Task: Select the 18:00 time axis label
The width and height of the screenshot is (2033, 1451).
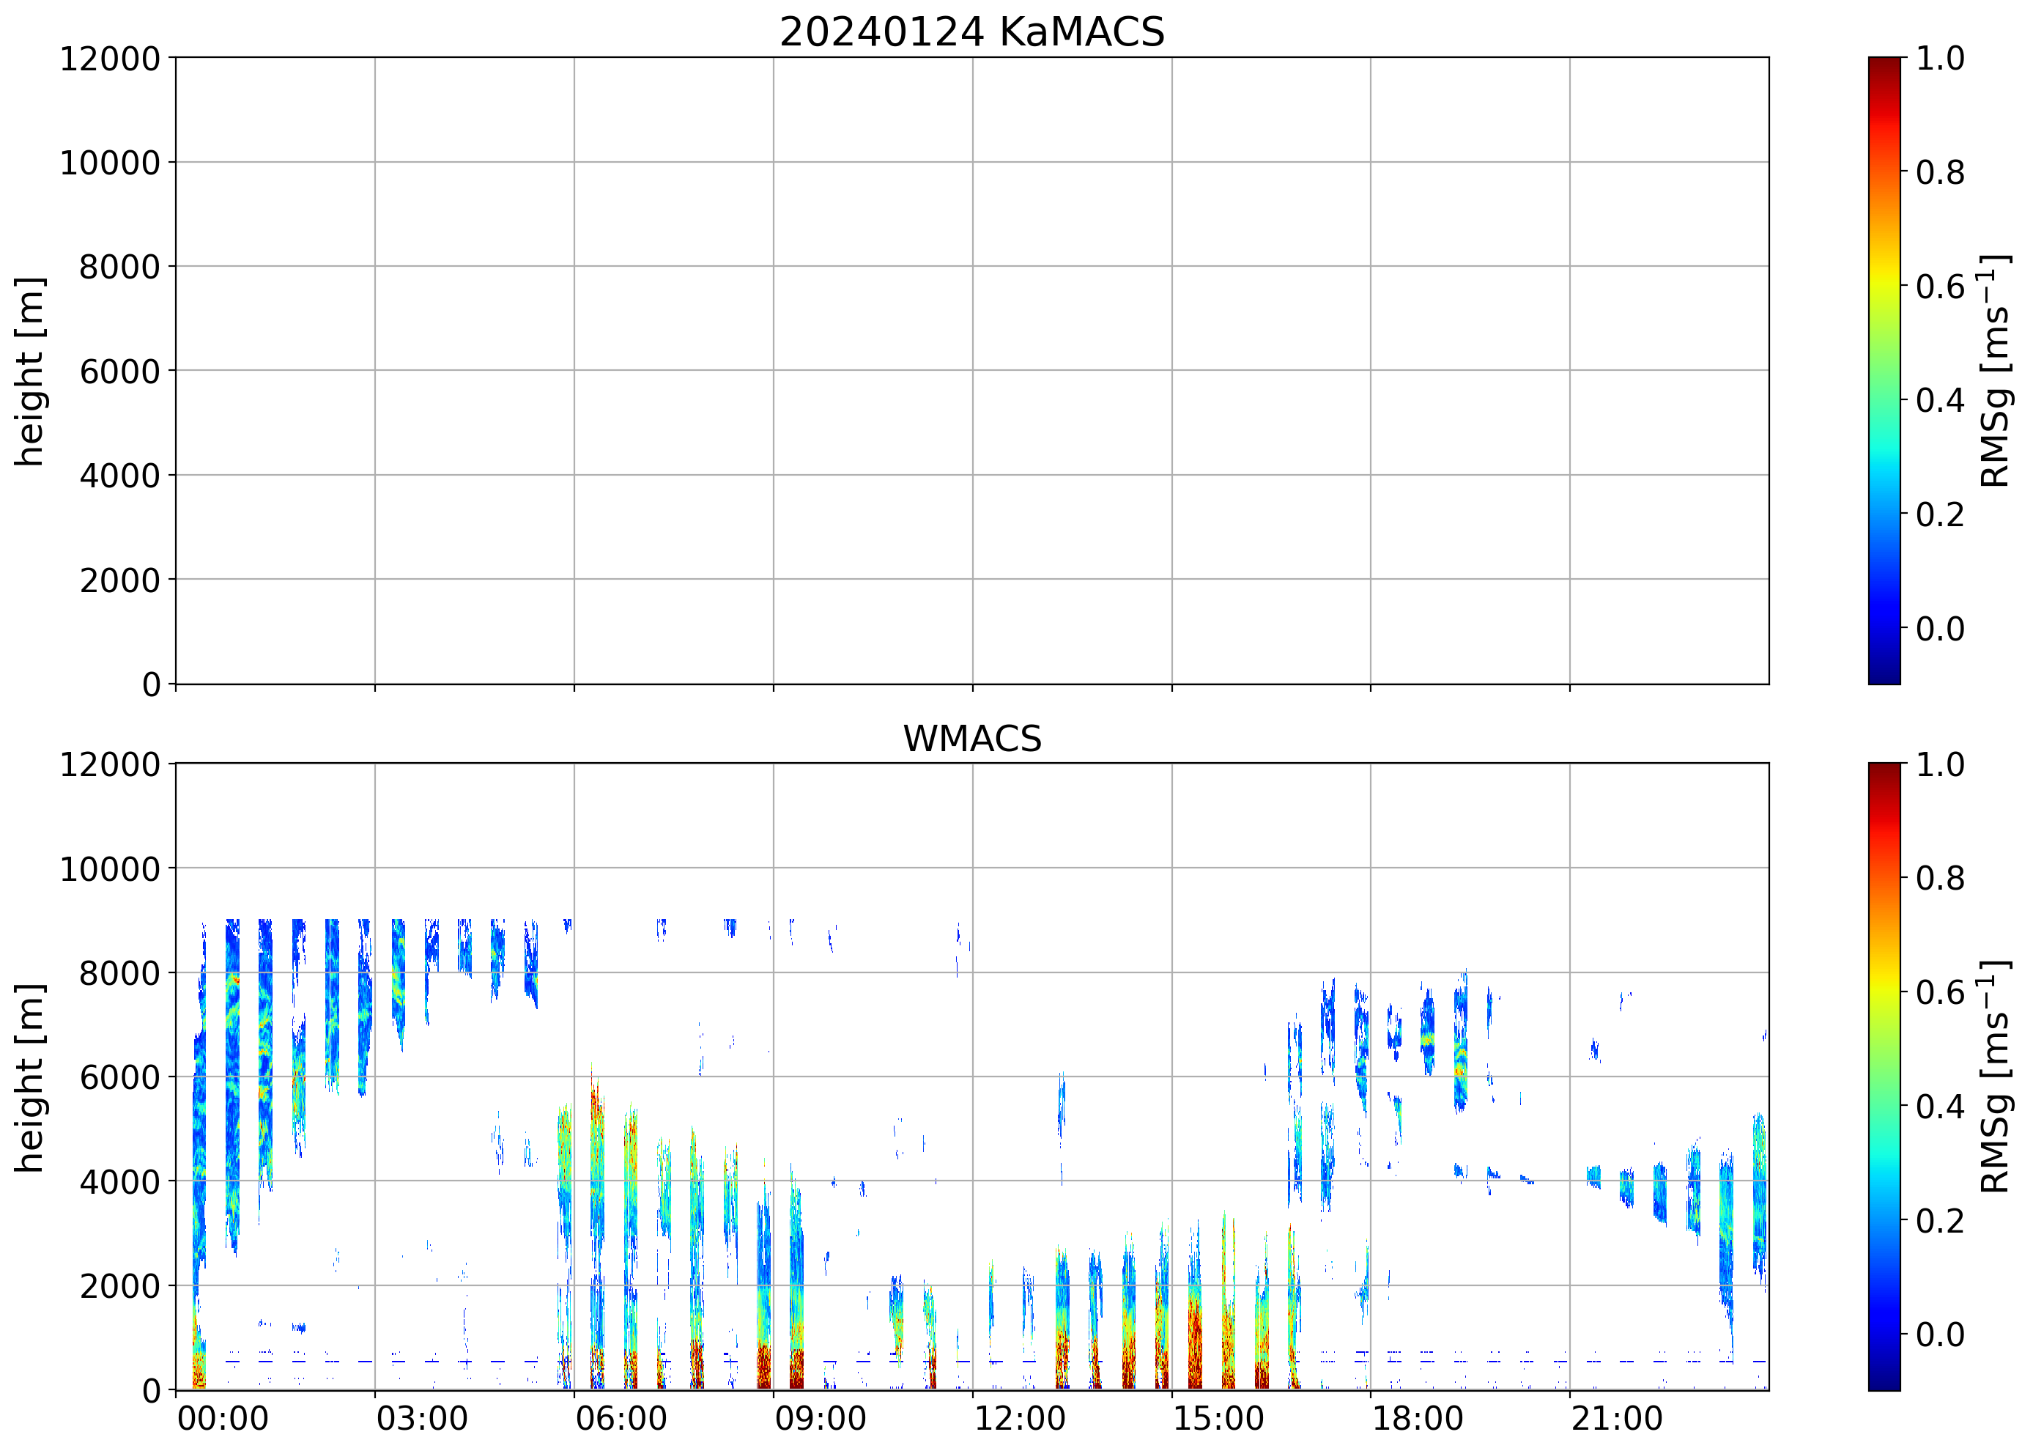Action: tap(1418, 1418)
